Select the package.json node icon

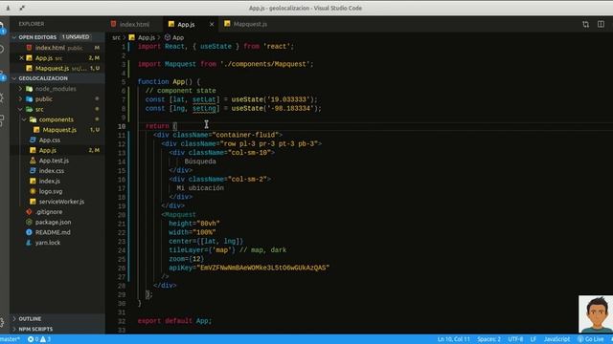29,222
